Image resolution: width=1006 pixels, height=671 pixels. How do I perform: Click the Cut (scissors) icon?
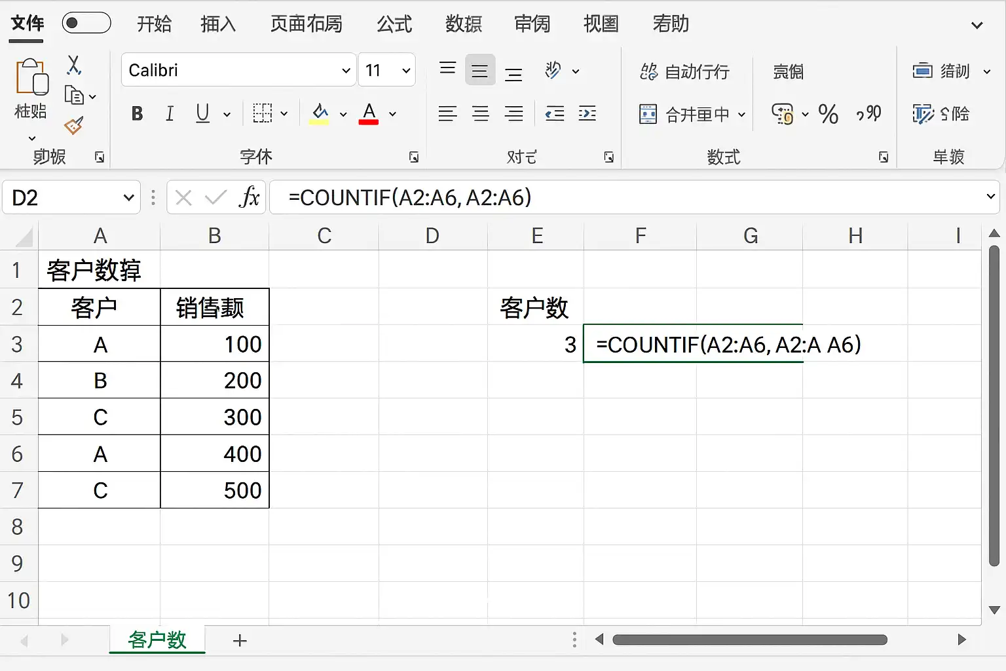(x=74, y=66)
